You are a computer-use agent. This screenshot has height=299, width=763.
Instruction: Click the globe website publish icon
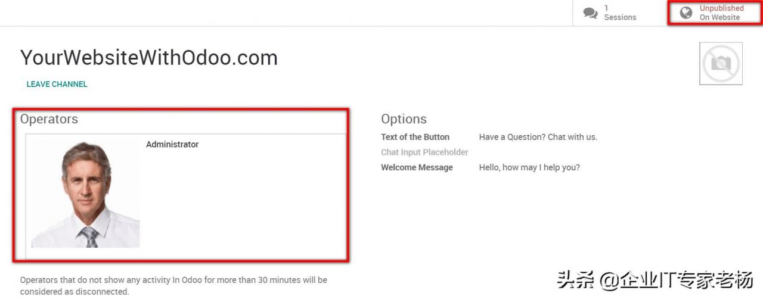[686, 13]
